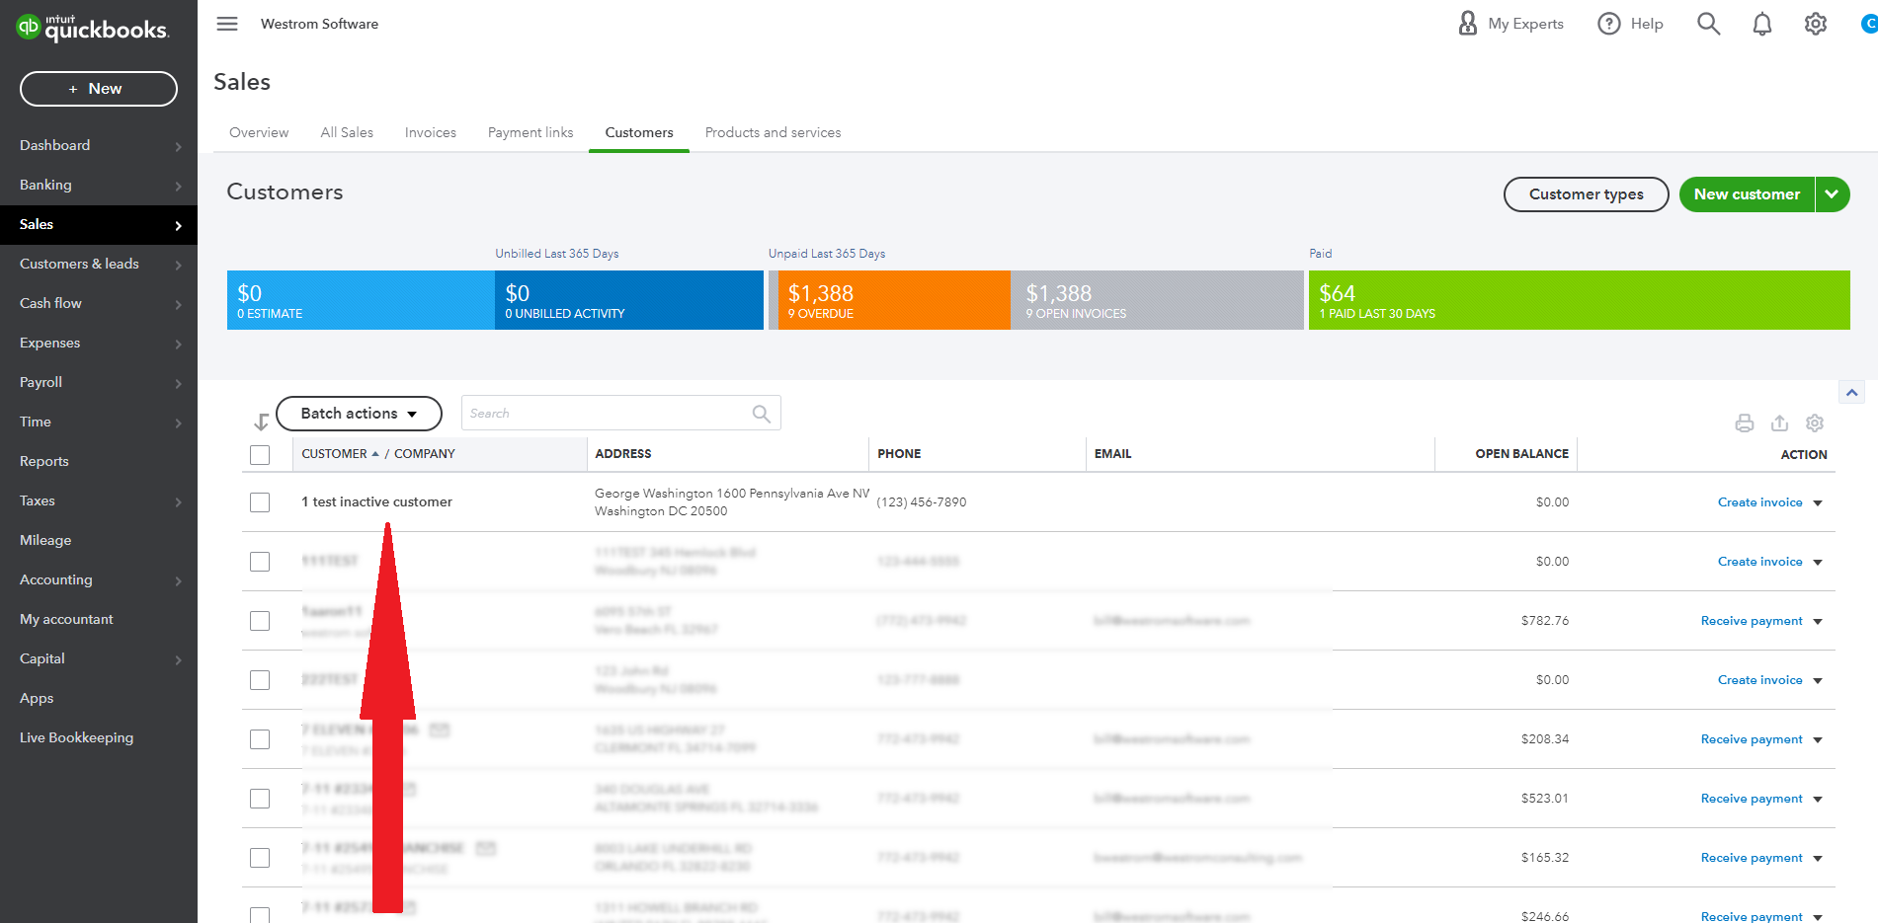
Task: Click the Customer types button
Action: click(x=1586, y=194)
